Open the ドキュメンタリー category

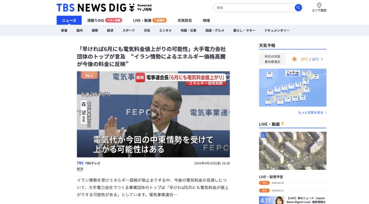tap(277, 30)
